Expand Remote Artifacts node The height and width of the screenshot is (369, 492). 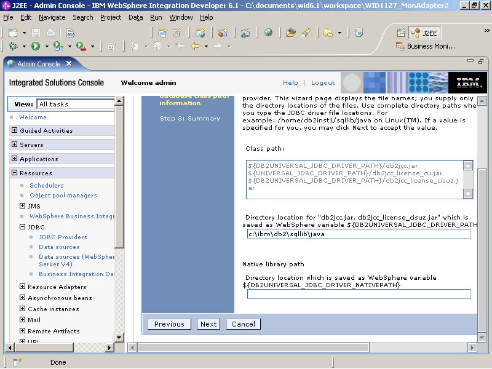point(22,330)
